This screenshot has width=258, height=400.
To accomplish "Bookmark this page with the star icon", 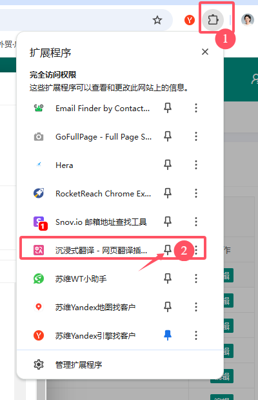I will [x=157, y=20].
